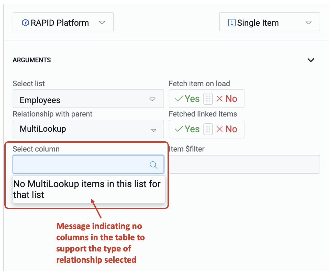This screenshot has height=275, width=332.
Task: Click the 'Relationship with parent' label
Action: coord(52,114)
